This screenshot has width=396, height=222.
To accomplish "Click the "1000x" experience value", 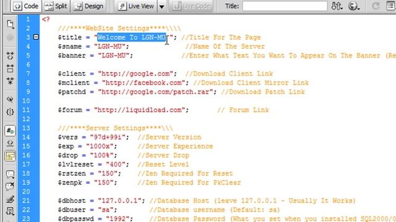I will [x=100, y=146].
